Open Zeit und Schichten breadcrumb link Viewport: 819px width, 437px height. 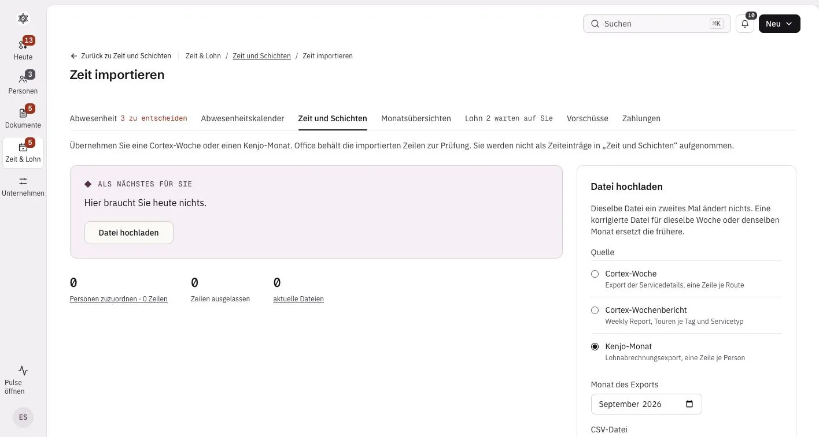point(261,56)
